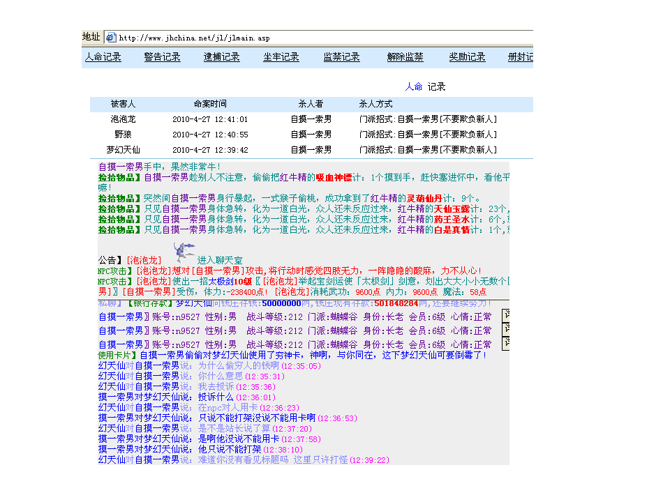This screenshot has width=670, height=502.
Task: Click chat line 投诉什么
Action: 216,397
